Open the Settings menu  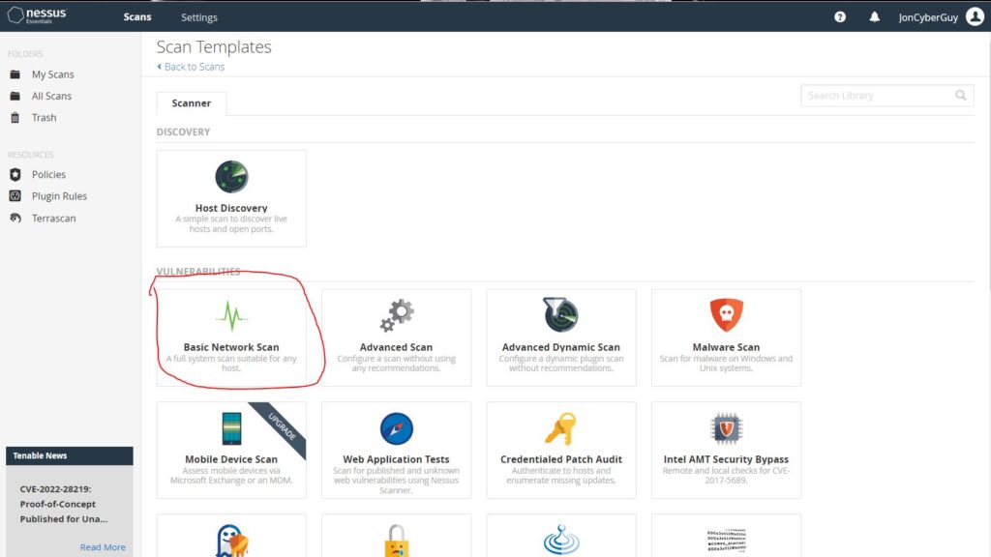coord(199,17)
